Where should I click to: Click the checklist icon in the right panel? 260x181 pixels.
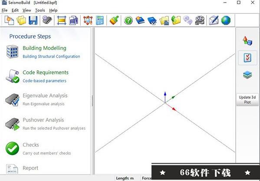tap(247, 58)
